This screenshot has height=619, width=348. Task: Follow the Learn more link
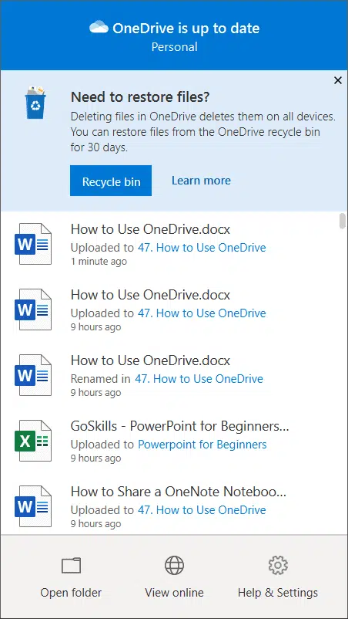201,181
